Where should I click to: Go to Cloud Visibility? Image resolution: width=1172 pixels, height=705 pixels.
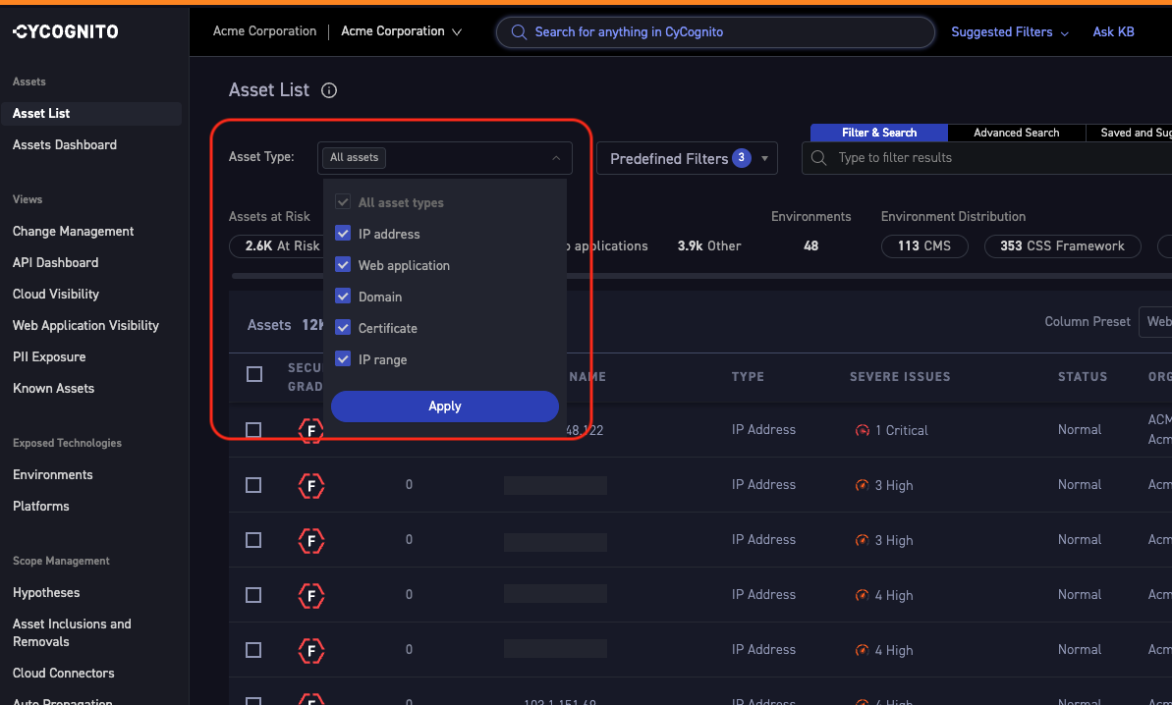(56, 295)
